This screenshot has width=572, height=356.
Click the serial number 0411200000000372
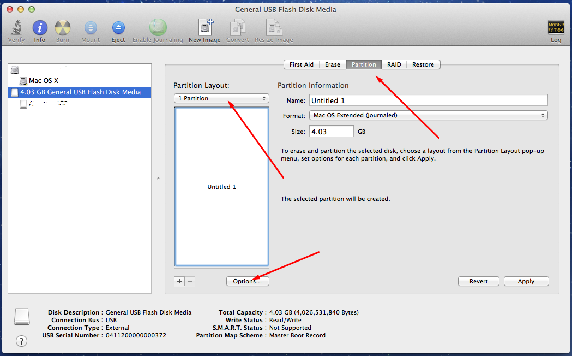pos(136,335)
